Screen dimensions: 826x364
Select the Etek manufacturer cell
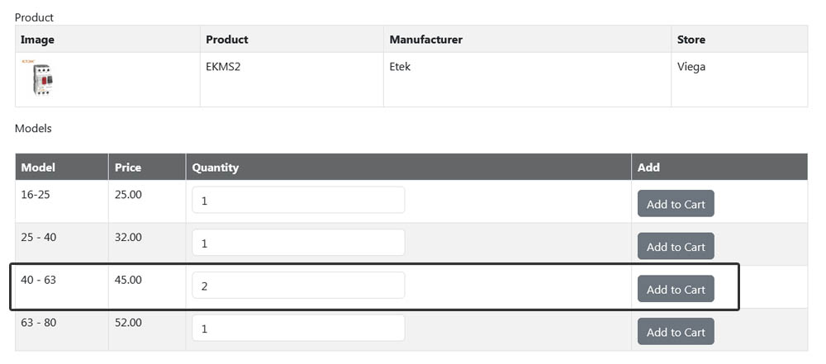coord(527,79)
